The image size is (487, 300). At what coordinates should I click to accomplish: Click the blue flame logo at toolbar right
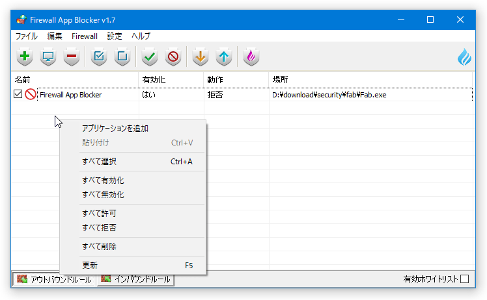point(464,56)
